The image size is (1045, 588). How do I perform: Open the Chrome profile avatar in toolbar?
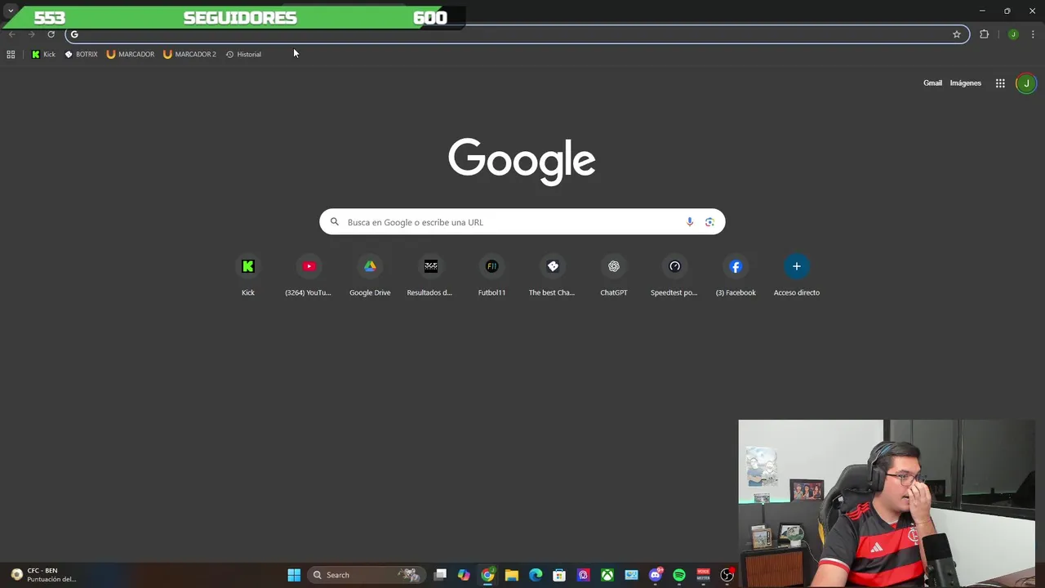[x=1013, y=34]
